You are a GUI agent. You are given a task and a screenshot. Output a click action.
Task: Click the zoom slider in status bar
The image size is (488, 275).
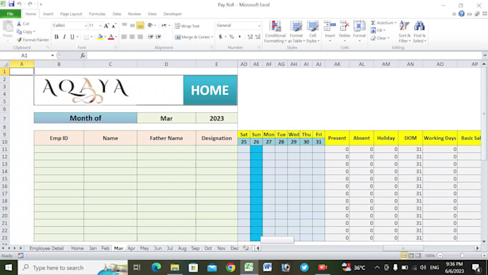point(462,256)
